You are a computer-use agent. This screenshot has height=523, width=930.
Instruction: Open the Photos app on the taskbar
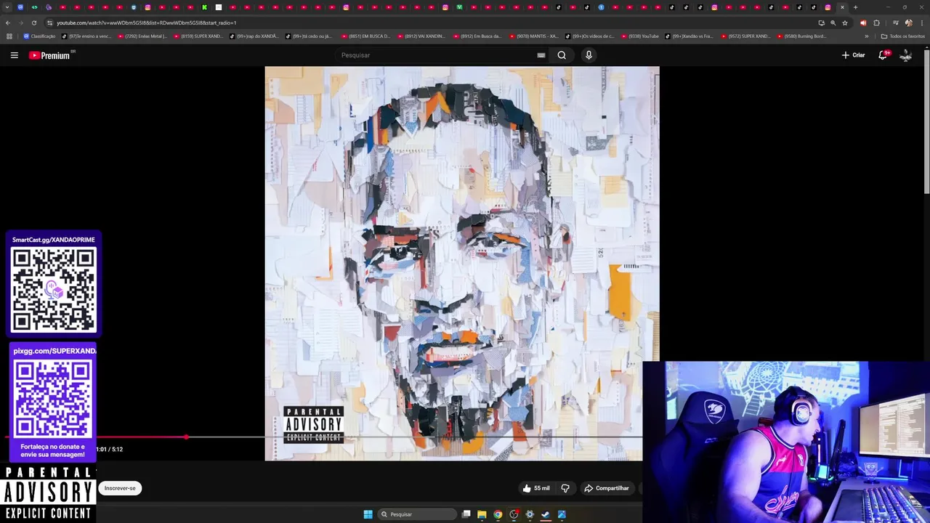point(562,514)
